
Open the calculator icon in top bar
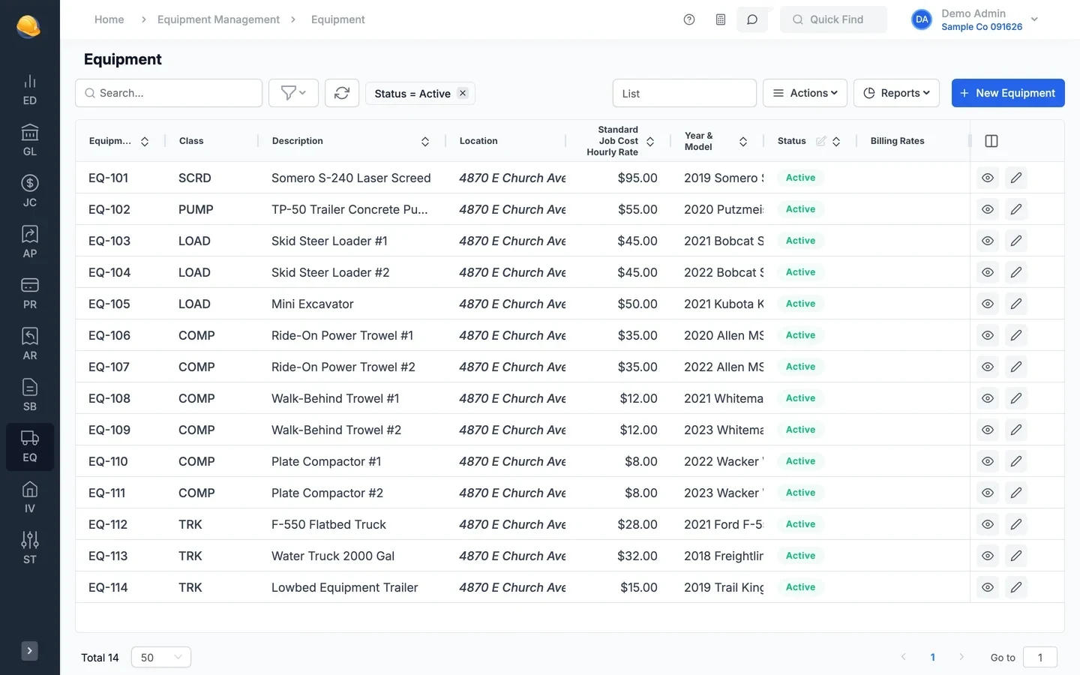pyautogui.click(x=721, y=19)
